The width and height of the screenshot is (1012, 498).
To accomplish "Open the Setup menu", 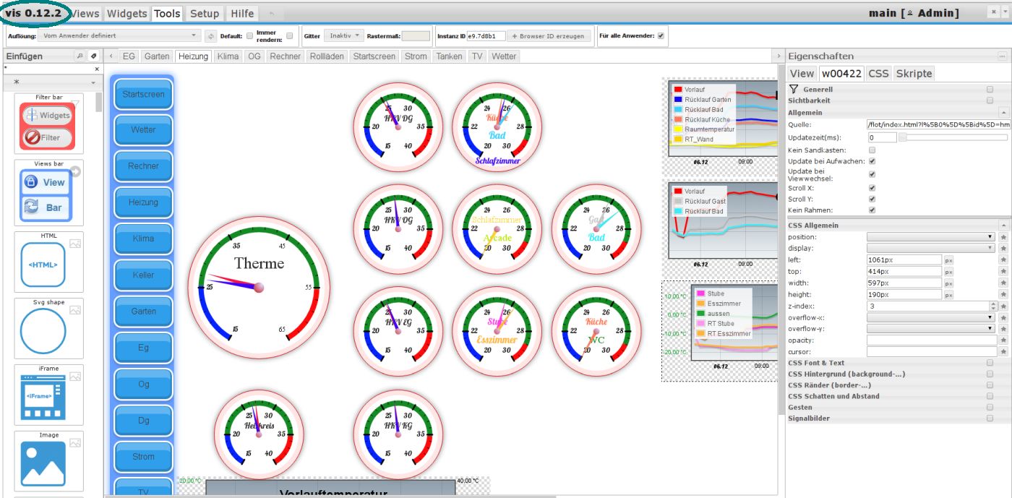I will 205,14.
